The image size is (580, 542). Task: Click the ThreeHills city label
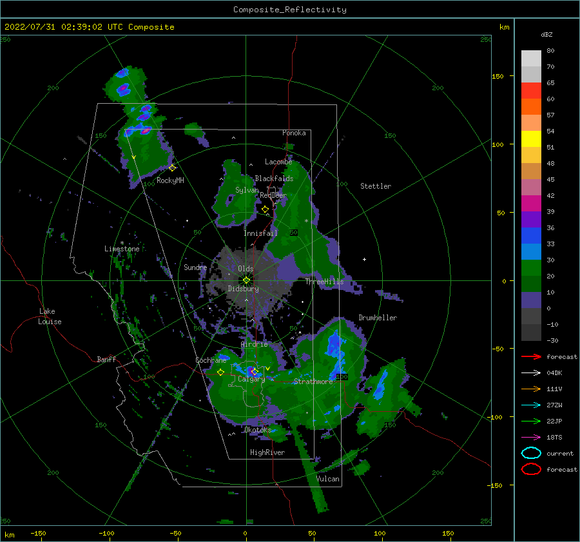pyautogui.click(x=324, y=282)
